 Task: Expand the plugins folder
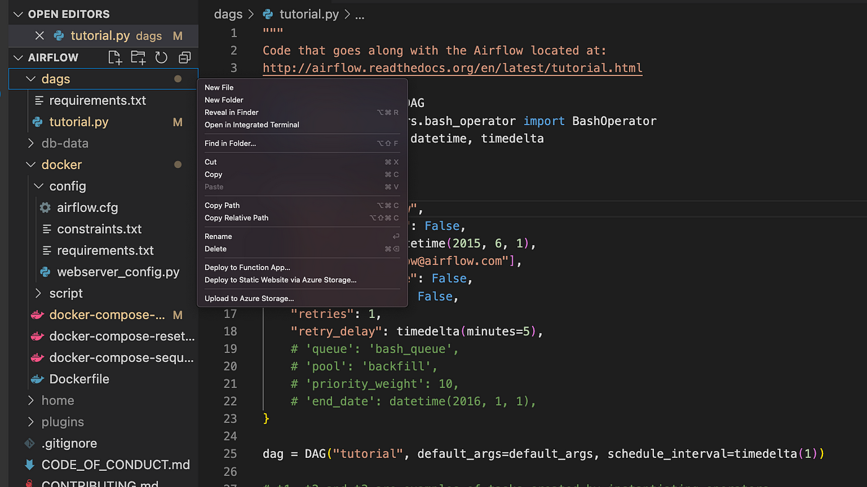pos(30,422)
